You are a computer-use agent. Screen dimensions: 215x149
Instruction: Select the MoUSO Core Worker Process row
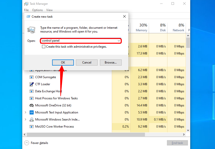click(x=104, y=127)
